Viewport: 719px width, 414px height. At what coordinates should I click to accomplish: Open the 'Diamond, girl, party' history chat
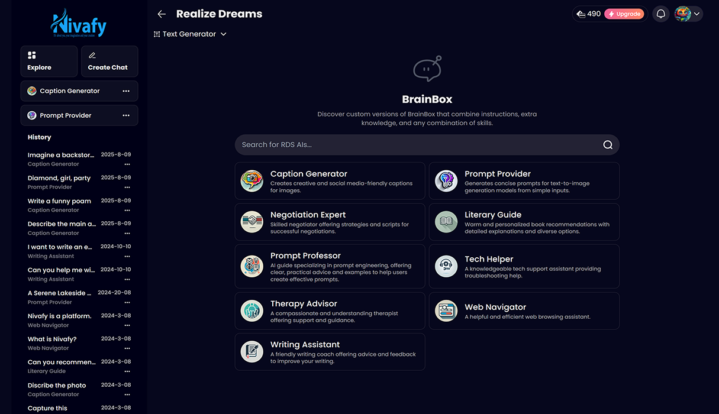pyautogui.click(x=59, y=178)
